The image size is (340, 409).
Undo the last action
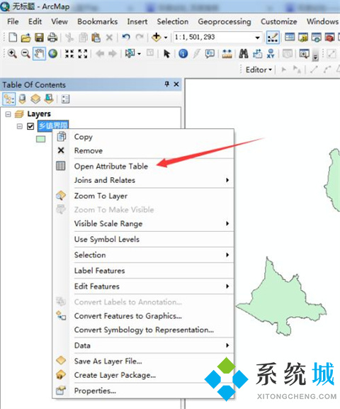click(126, 38)
